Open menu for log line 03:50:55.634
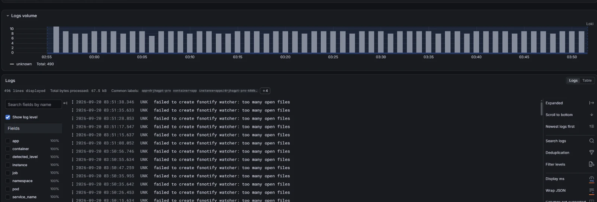This screenshot has height=202, width=597. (x=72, y=159)
